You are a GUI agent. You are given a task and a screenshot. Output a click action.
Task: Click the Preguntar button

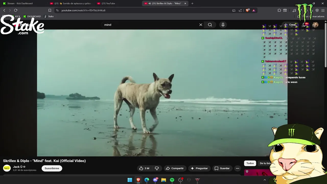click(x=200, y=168)
